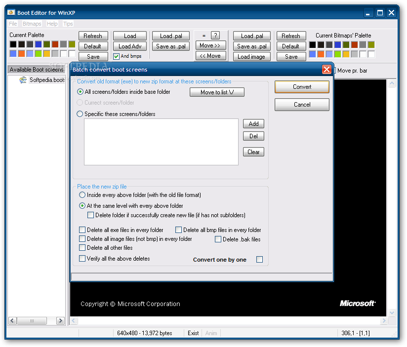The height and width of the screenshot is (347, 407).
Task: Click the Anim status bar entry
Action: pos(211,333)
